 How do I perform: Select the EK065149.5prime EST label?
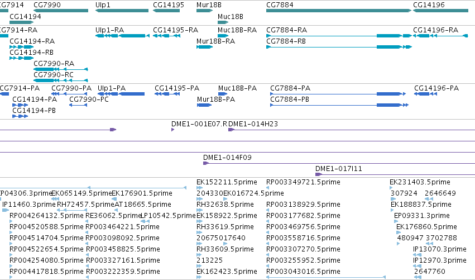[82, 193]
